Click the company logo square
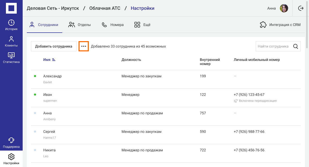Viewport: 309px width, 167px height. 11,8
